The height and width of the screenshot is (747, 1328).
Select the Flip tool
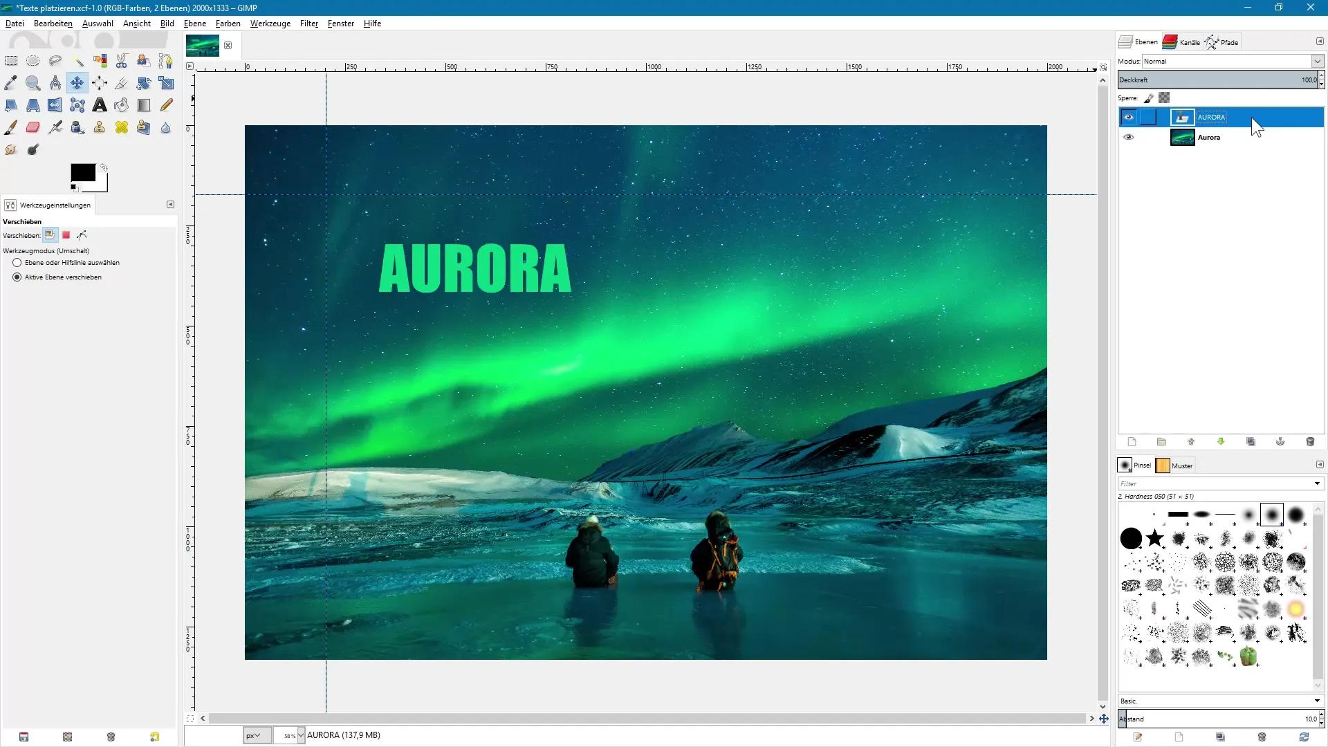55,105
